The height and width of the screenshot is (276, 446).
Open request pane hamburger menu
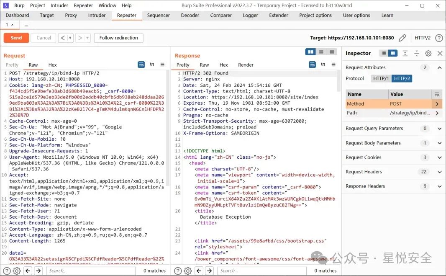(x=162, y=64)
